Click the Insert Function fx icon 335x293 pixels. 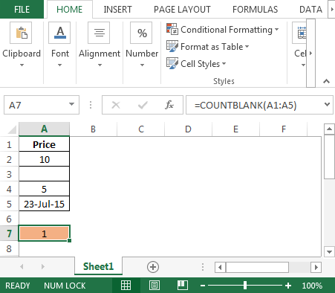point(169,105)
